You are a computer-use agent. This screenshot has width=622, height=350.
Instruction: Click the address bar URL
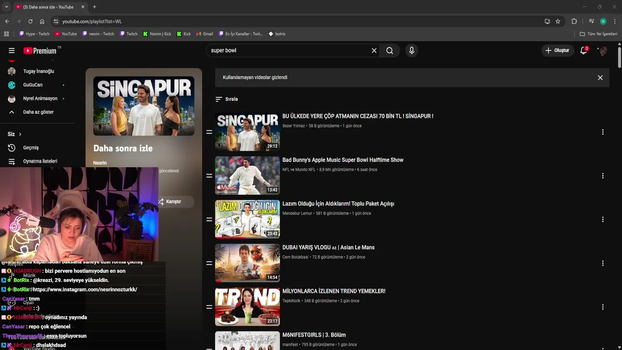pos(92,21)
